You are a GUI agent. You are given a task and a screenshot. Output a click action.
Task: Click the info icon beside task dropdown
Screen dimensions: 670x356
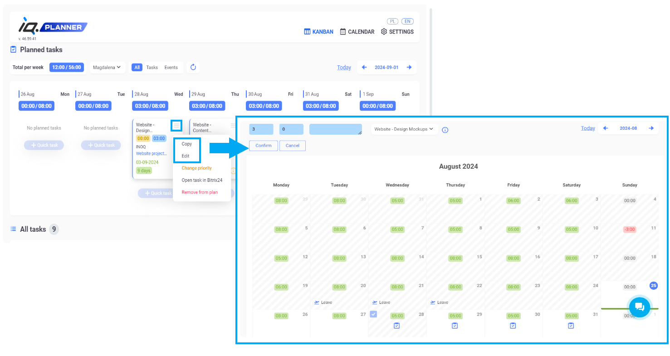[x=445, y=130]
